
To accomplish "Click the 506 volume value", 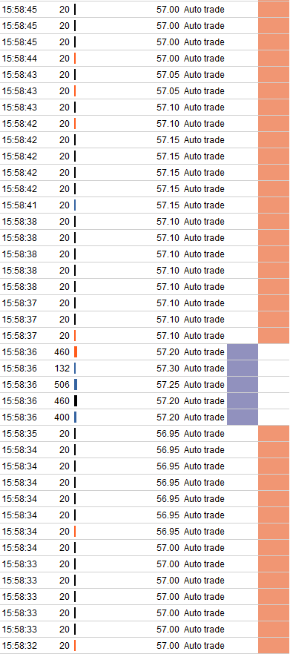I will click(x=62, y=385).
